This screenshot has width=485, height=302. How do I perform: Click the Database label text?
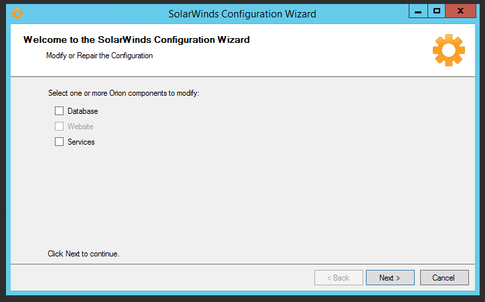tap(83, 111)
